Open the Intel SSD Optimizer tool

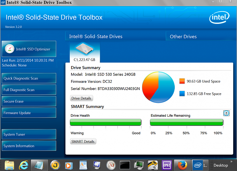(x=29, y=49)
